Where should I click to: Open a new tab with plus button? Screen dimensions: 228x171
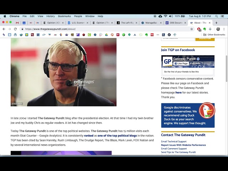coord(216,23)
